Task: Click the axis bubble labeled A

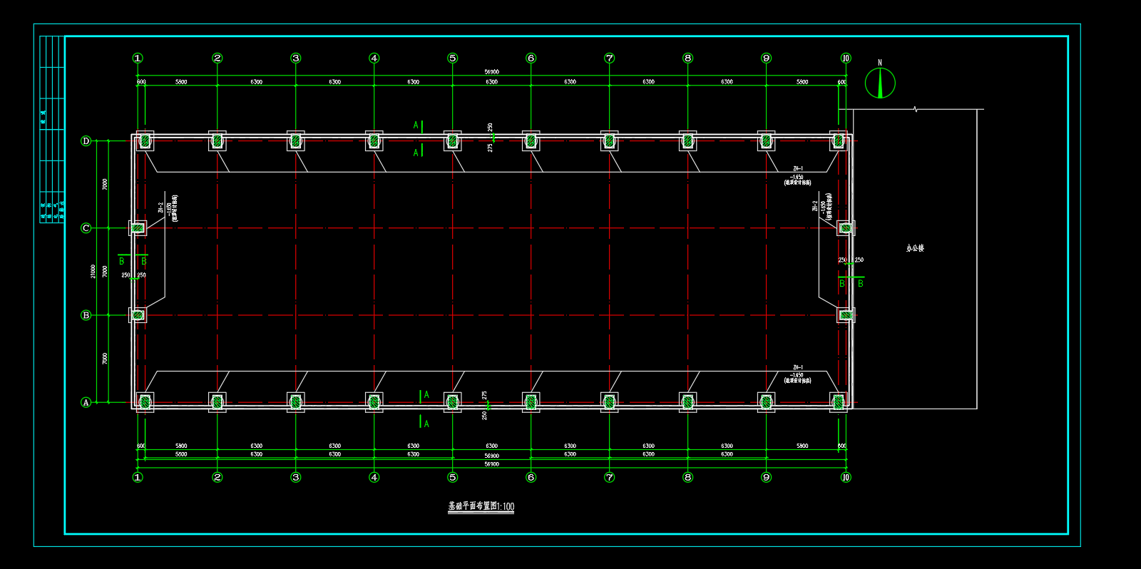Action: pos(86,402)
